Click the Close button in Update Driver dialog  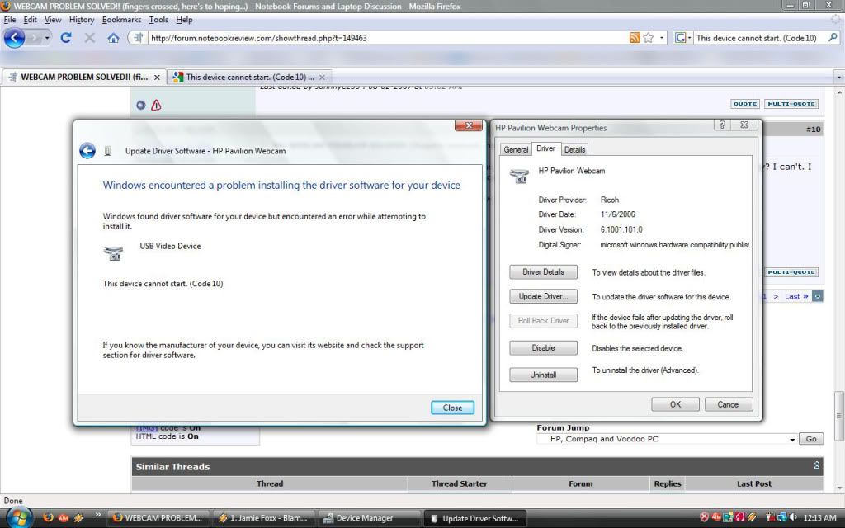(x=453, y=408)
